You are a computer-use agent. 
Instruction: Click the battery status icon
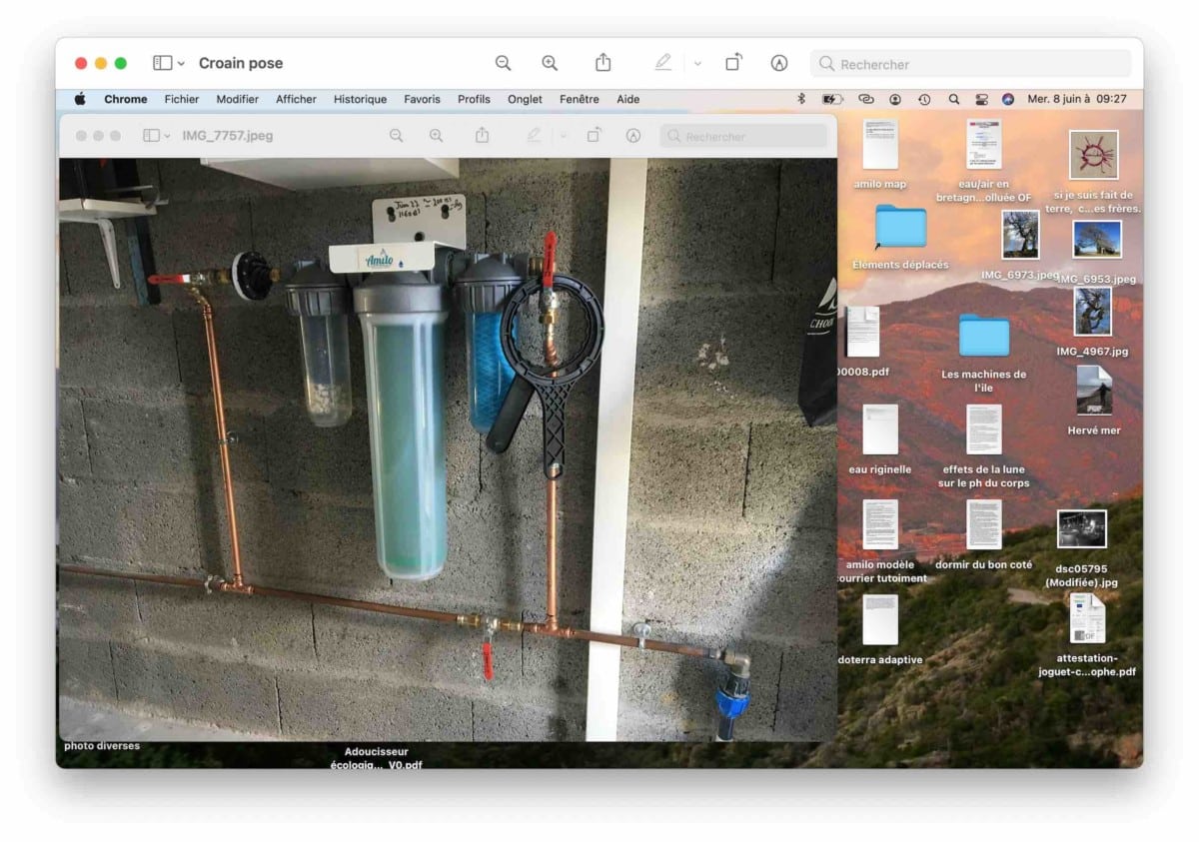[832, 99]
